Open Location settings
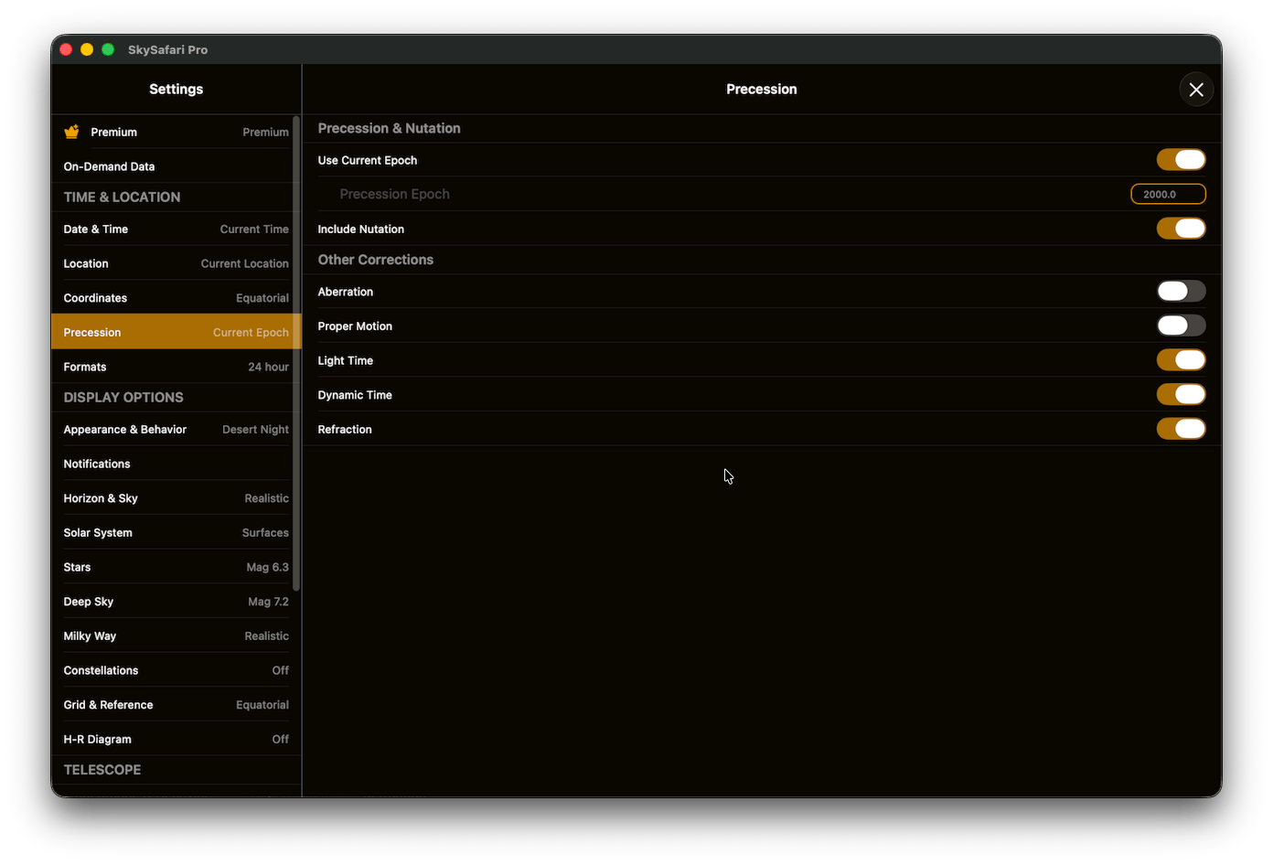Screen dimensions: 1273x865 pyautogui.click(x=176, y=263)
